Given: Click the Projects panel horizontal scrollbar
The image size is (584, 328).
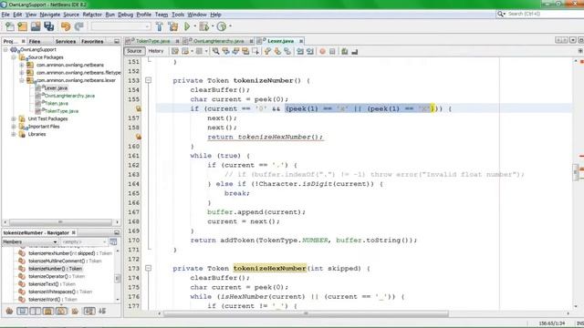Looking at the screenshot, I should [61, 222].
